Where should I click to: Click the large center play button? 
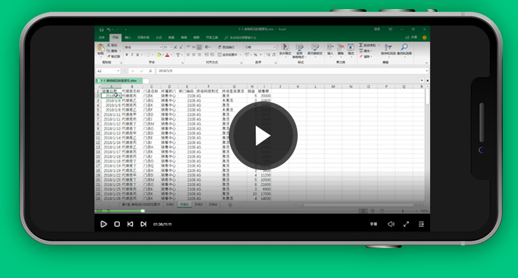(263, 135)
